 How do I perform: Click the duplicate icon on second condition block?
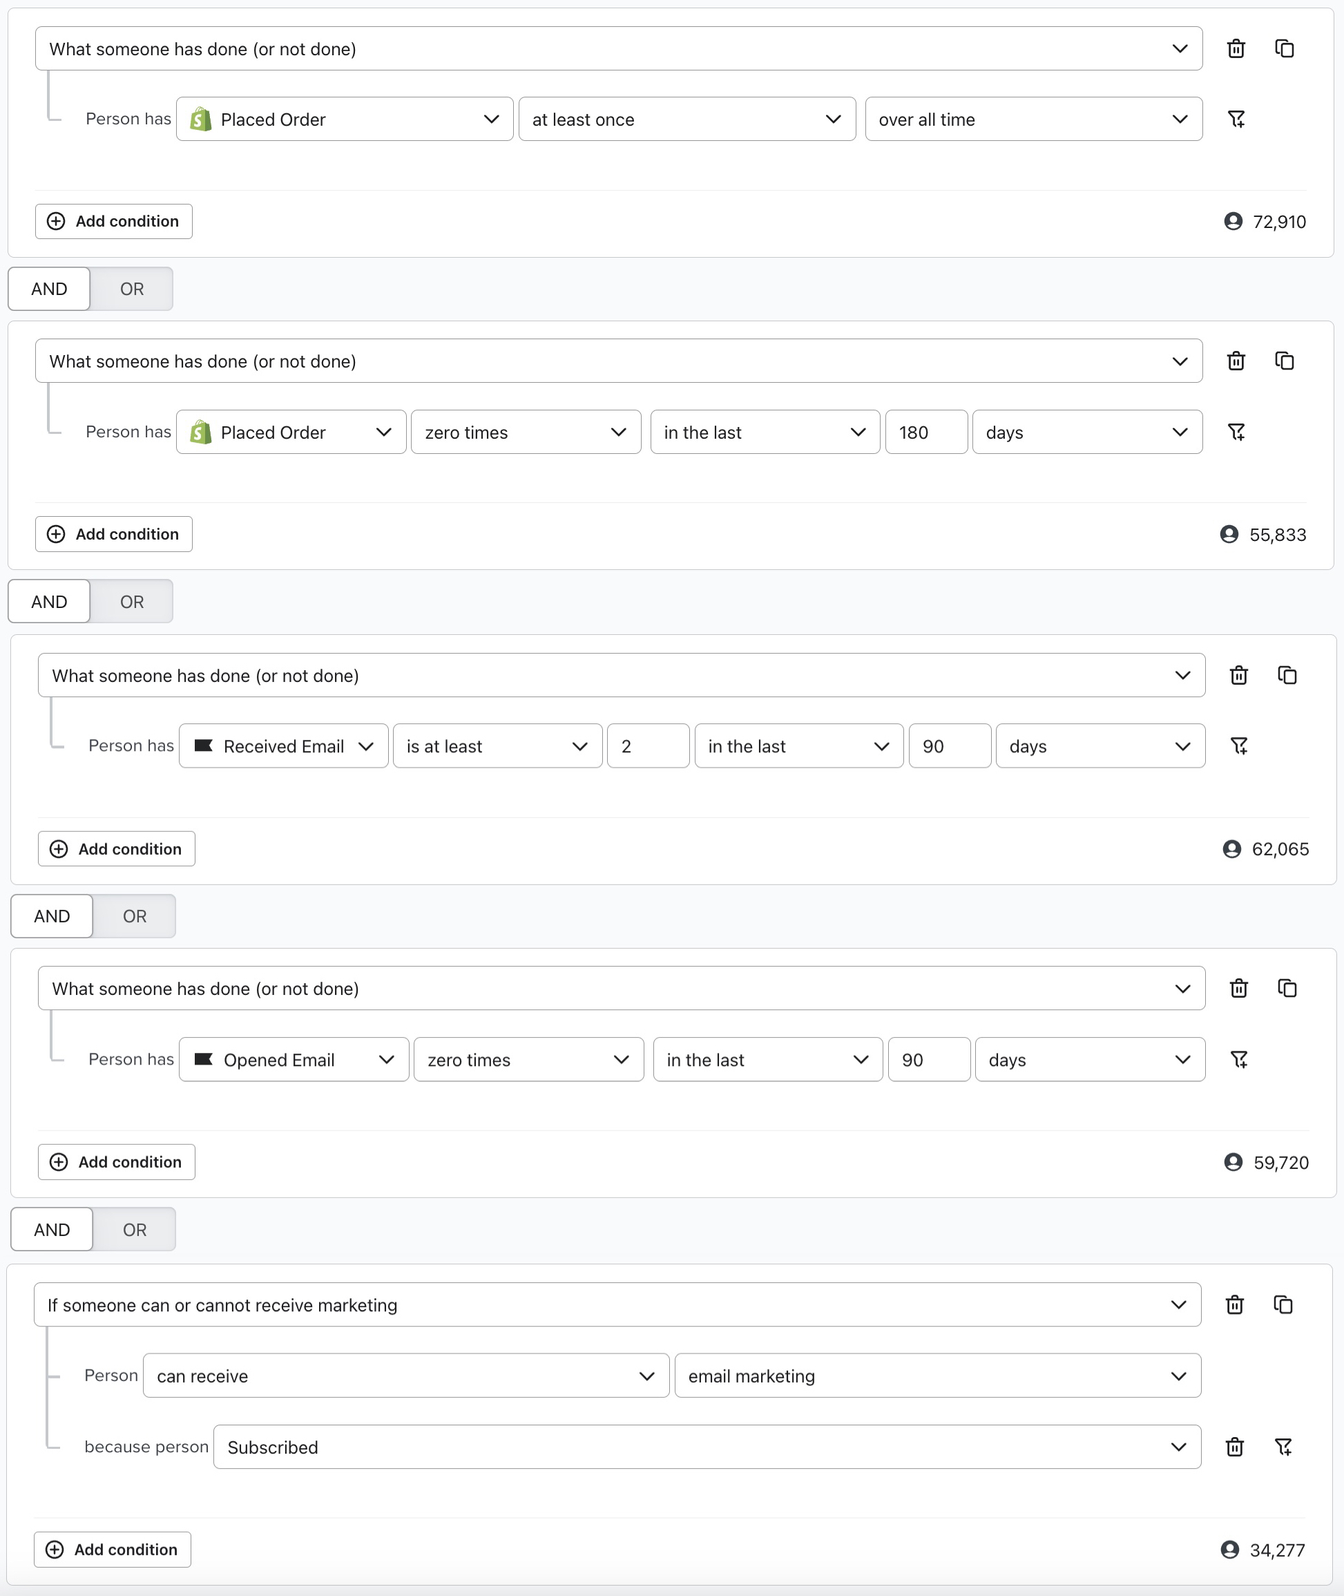1284,361
